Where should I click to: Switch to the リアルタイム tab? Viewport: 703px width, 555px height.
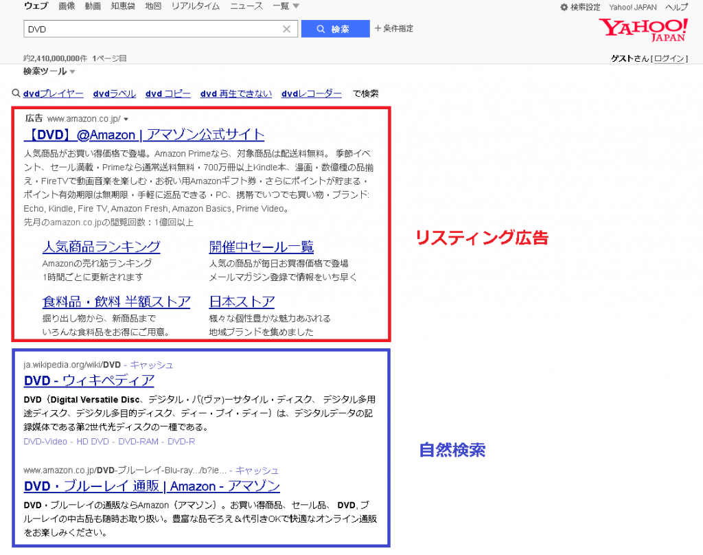(196, 5)
